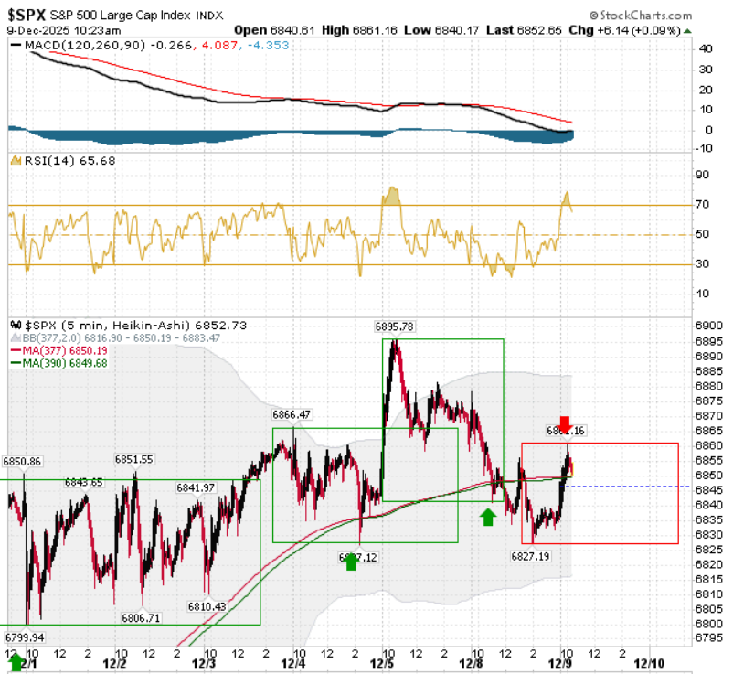
Task: Click the 12/10 date on the time axis
Action: 649,663
